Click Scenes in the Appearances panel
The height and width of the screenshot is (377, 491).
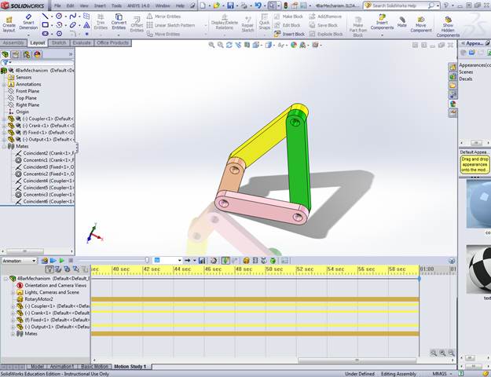pyautogui.click(x=466, y=72)
